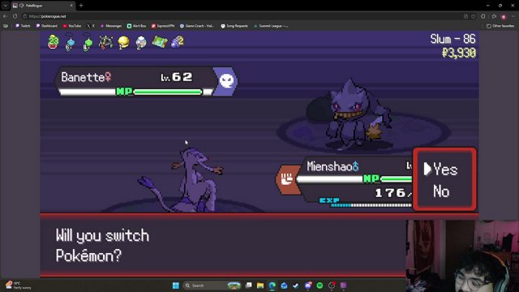Click the pokerogue.net address bar

click(245, 16)
